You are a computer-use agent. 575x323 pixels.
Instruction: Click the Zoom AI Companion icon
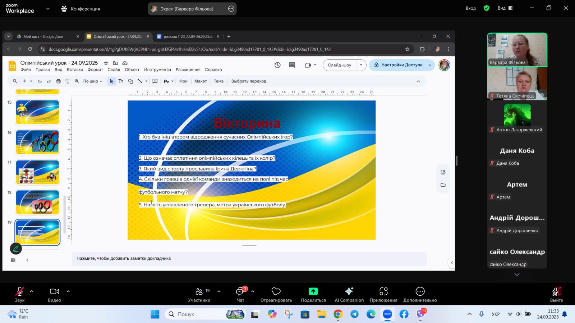coord(349,291)
